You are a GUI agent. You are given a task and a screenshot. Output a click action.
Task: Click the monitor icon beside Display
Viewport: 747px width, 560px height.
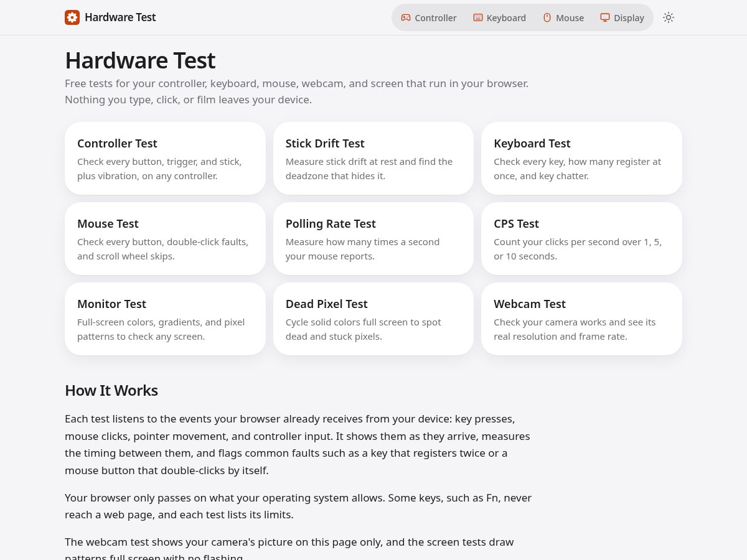pos(605,17)
